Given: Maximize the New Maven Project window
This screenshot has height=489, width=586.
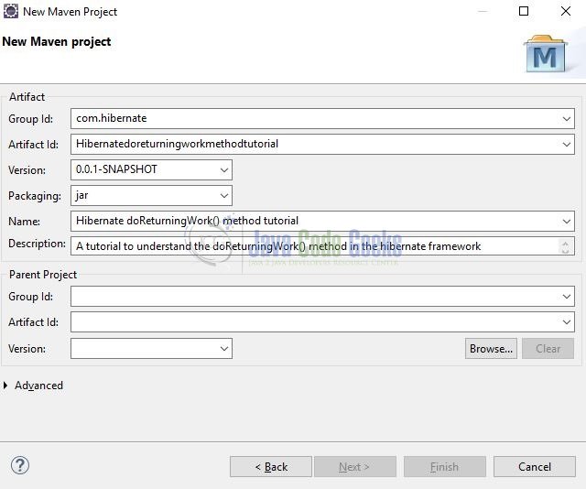Looking at the screenshot, I should (524, 11).
